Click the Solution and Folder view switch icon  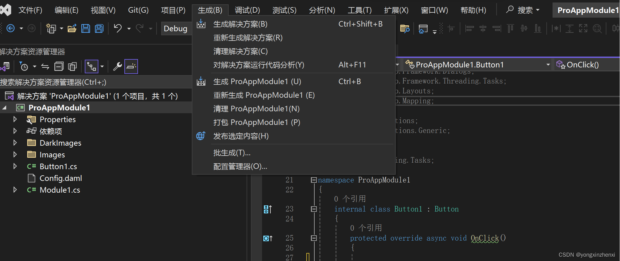(5, 66)
